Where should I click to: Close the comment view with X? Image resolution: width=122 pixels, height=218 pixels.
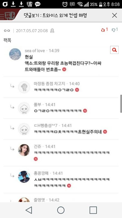point(114,16)
